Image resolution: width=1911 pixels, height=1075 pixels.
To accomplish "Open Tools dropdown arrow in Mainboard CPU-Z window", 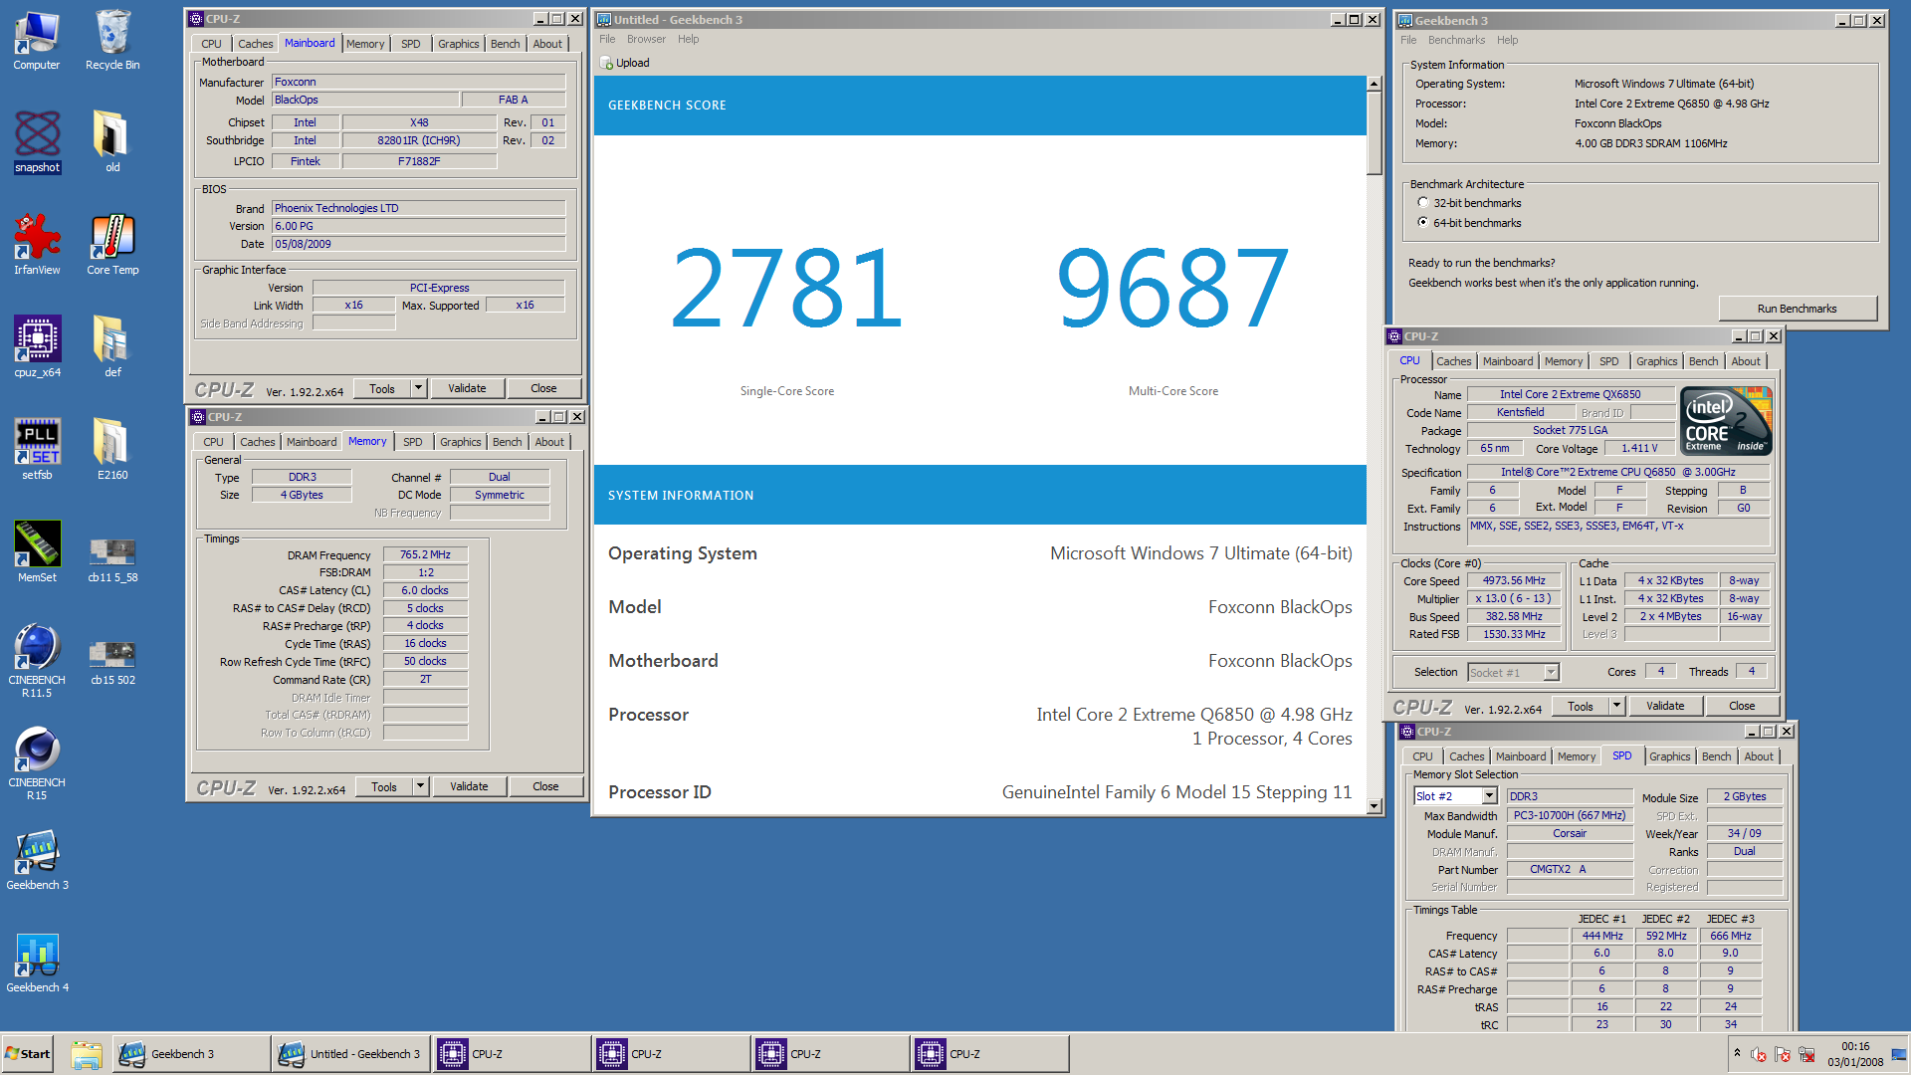I will pos(419,388).
